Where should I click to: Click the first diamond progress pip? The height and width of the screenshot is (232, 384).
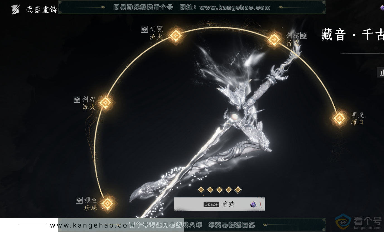click(201, 190)
